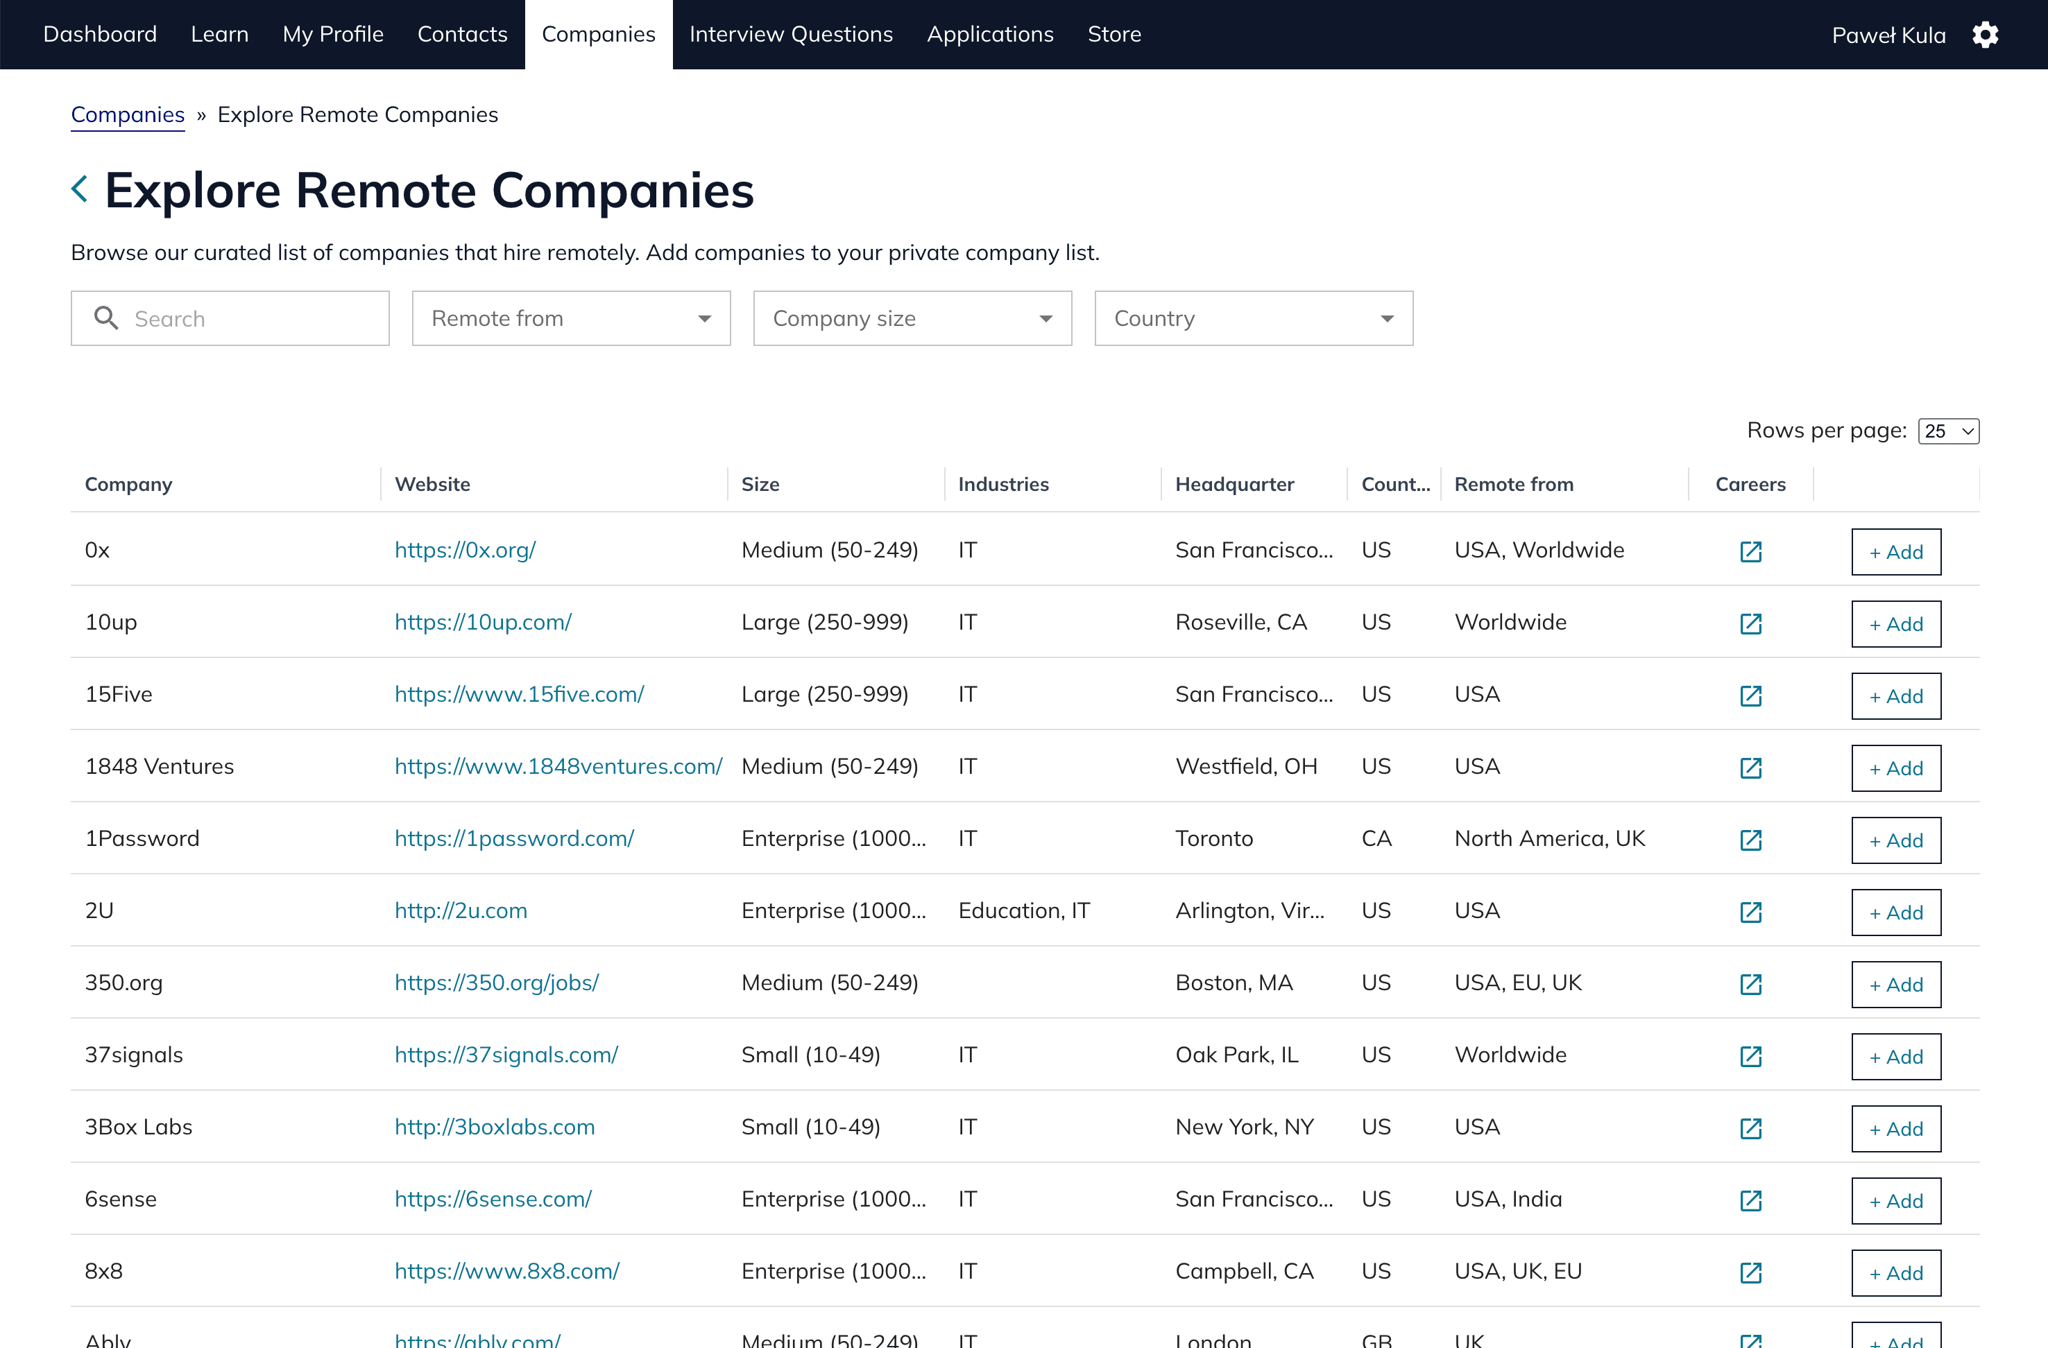Open the careers external link for 1Password
The image size is (2048, 1348).
coord(1750,840)
